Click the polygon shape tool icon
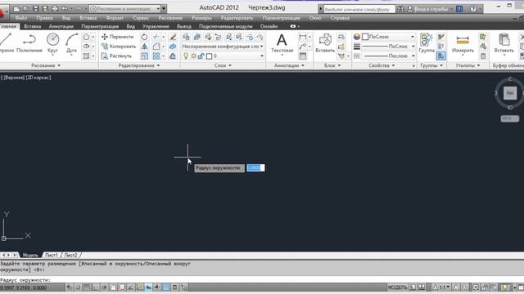This screenshot has width=524, height=294. pos(86,37)
